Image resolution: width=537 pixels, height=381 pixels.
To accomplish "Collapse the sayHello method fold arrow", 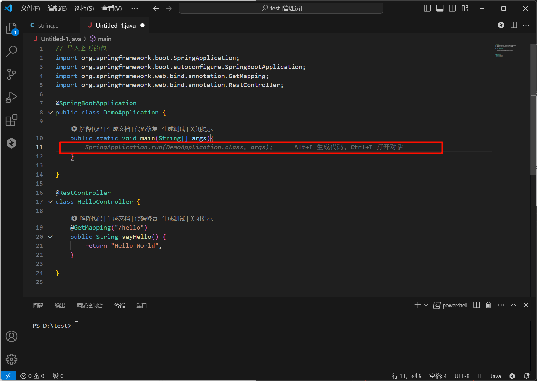I will coord(50,237).
